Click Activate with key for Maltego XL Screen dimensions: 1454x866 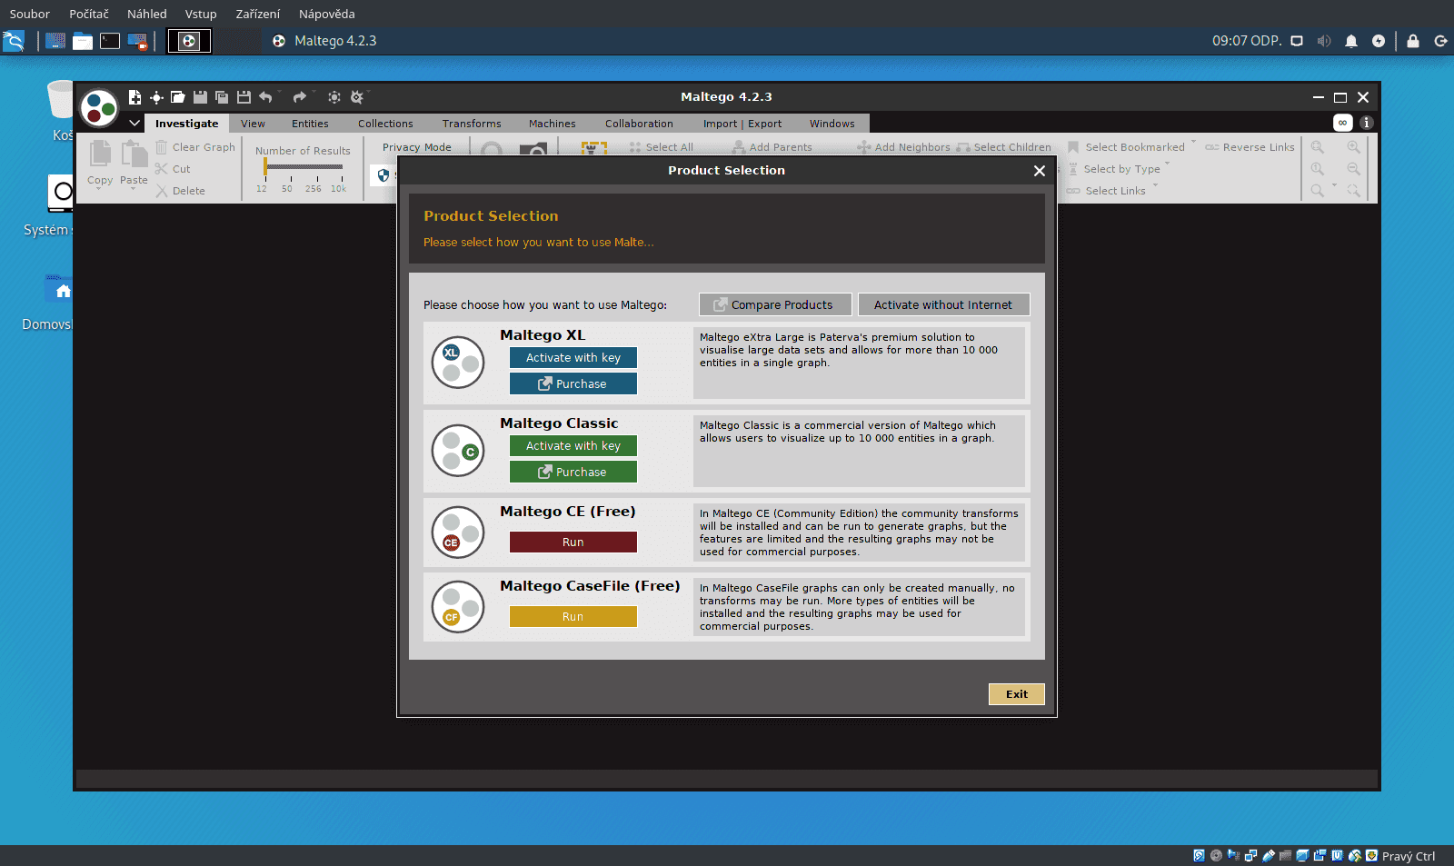(573, 358)
